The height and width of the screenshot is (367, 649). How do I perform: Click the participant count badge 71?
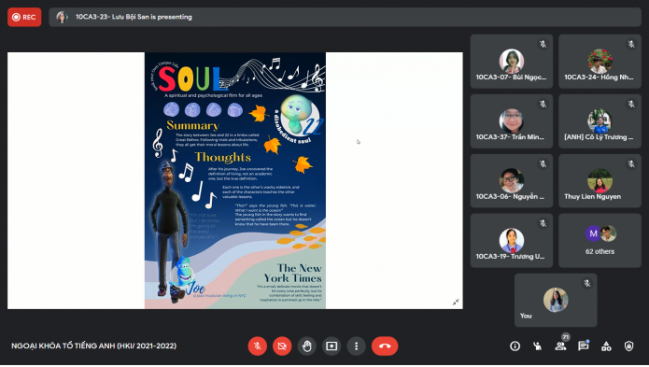tap(565, 337)
